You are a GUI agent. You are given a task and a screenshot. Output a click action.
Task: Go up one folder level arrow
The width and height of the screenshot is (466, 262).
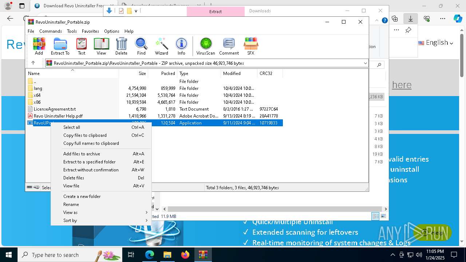pos(33,63)
